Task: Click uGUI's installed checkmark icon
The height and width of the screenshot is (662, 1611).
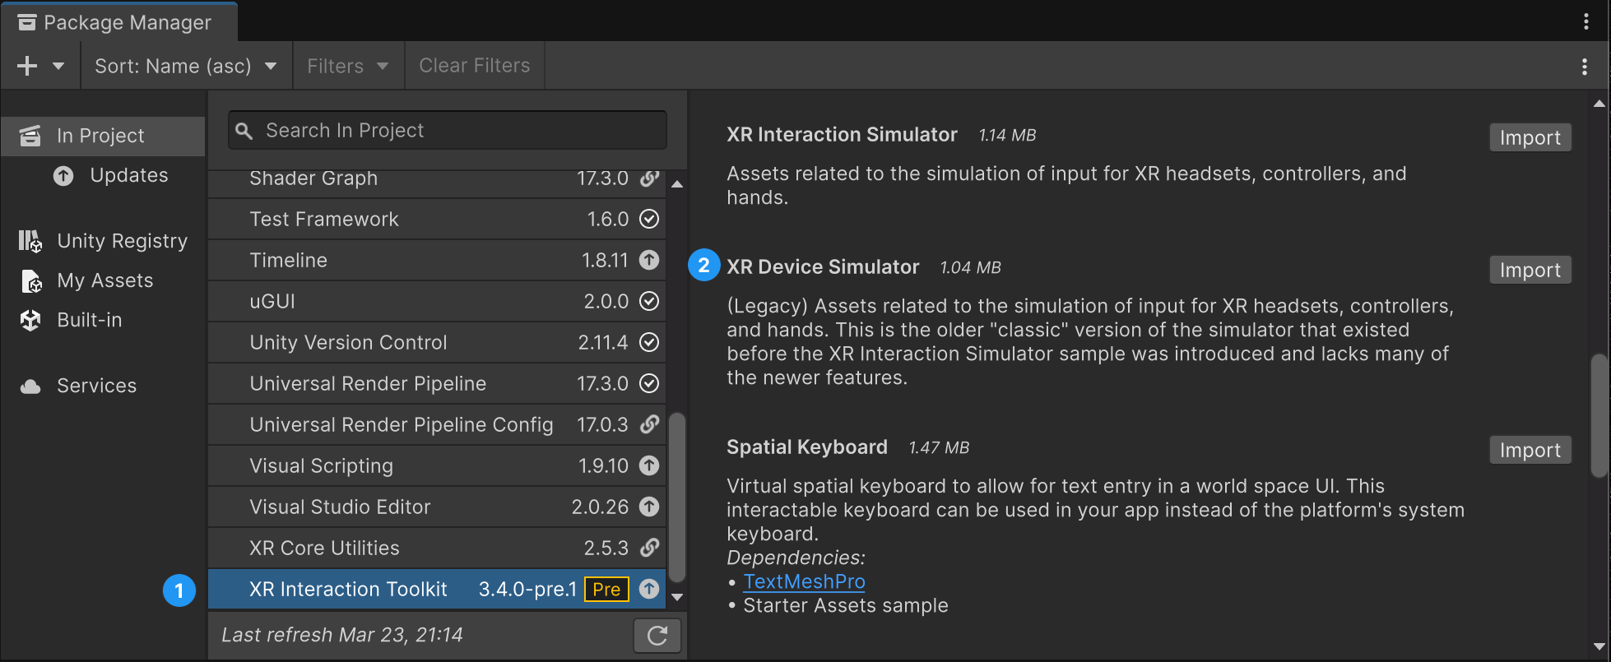Action: click(x=649, y=301)
